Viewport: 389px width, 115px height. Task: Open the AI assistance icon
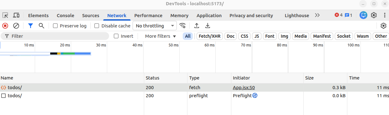click(x=363, y=15)
